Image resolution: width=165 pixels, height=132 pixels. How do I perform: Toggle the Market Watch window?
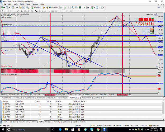coord(13,7)
